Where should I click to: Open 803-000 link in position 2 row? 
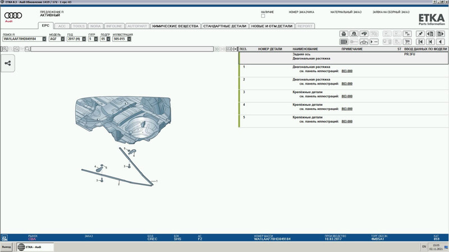347,83
